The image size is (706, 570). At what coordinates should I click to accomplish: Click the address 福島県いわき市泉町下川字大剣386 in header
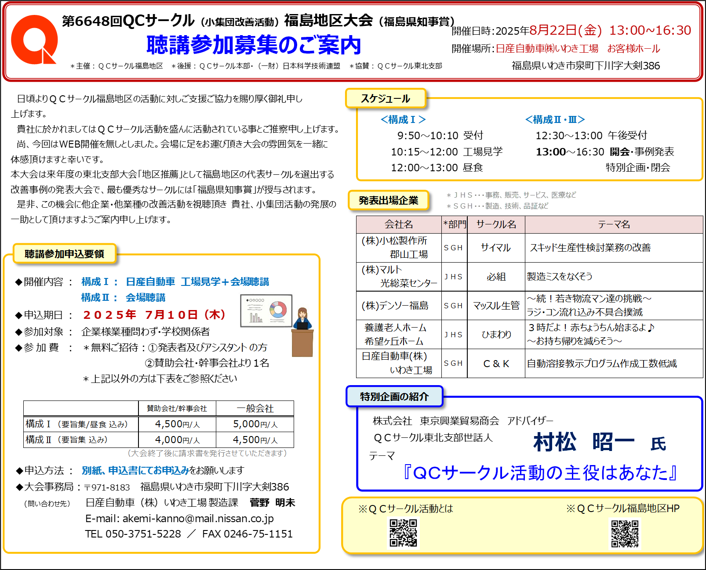[x=586, y=65]
